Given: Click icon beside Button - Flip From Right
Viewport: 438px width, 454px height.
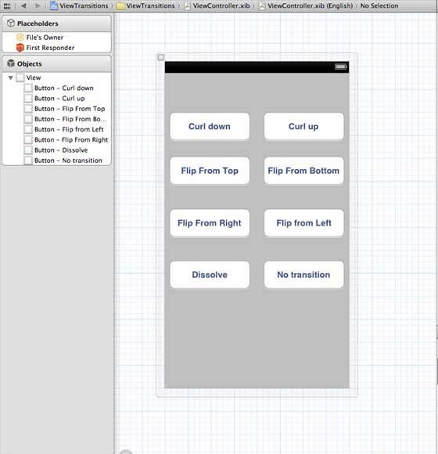Looking at the screenshot, I should coord(28,140).
